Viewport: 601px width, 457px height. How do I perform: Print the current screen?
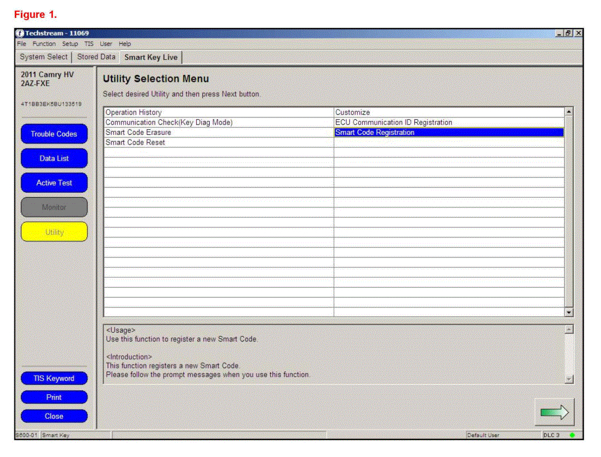pos(54,398)
